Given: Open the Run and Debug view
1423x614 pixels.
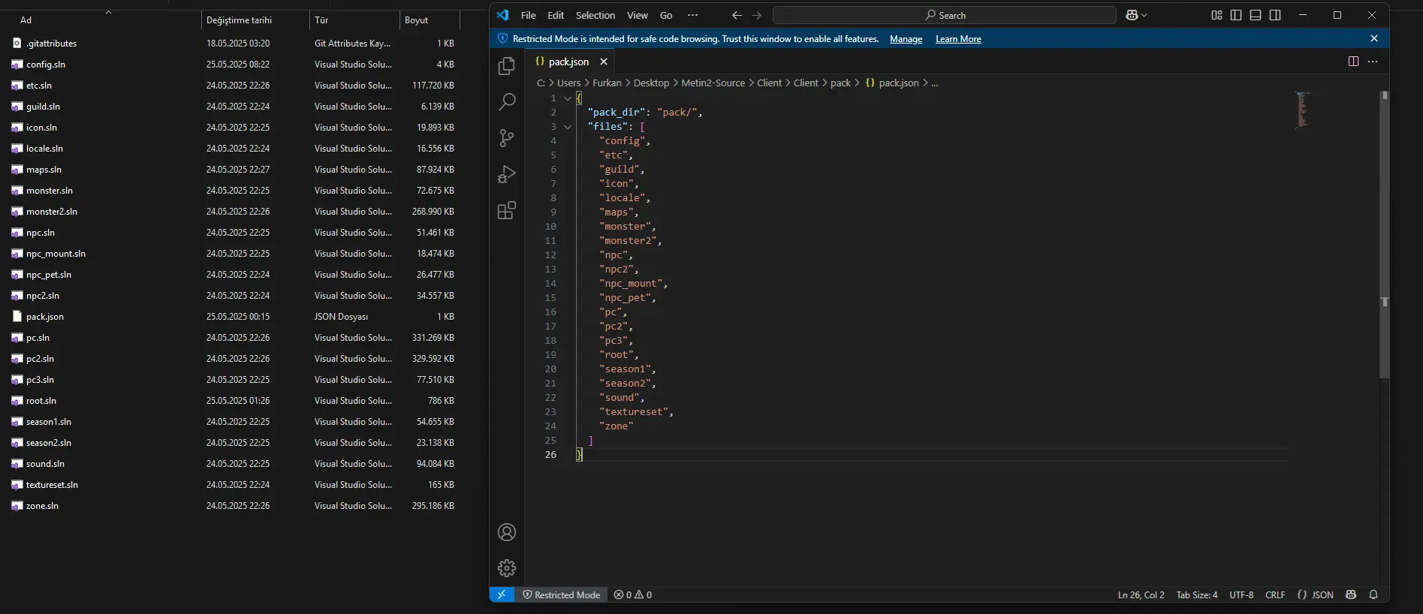Looking at the screenshot, I should 507,174.
